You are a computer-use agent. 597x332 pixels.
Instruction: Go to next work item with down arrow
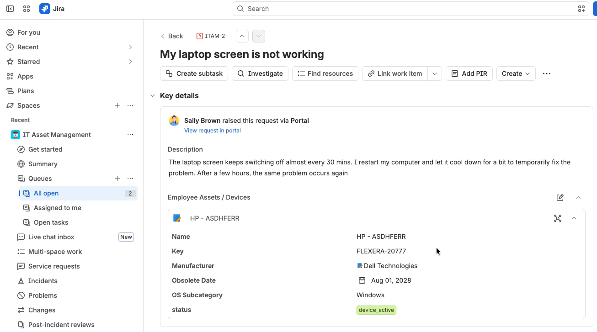tap(259, 36)
